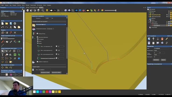Click the profiling dialog's vertical scrollbar
The image size is (172, 97).
(67, 43)
